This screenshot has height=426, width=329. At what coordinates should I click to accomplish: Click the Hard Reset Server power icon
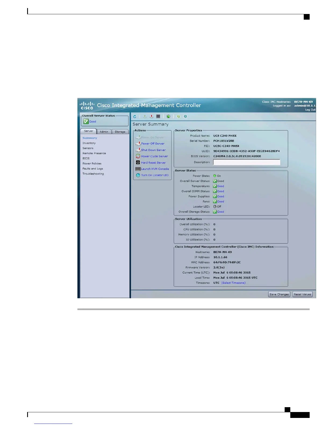coord(138,162)
